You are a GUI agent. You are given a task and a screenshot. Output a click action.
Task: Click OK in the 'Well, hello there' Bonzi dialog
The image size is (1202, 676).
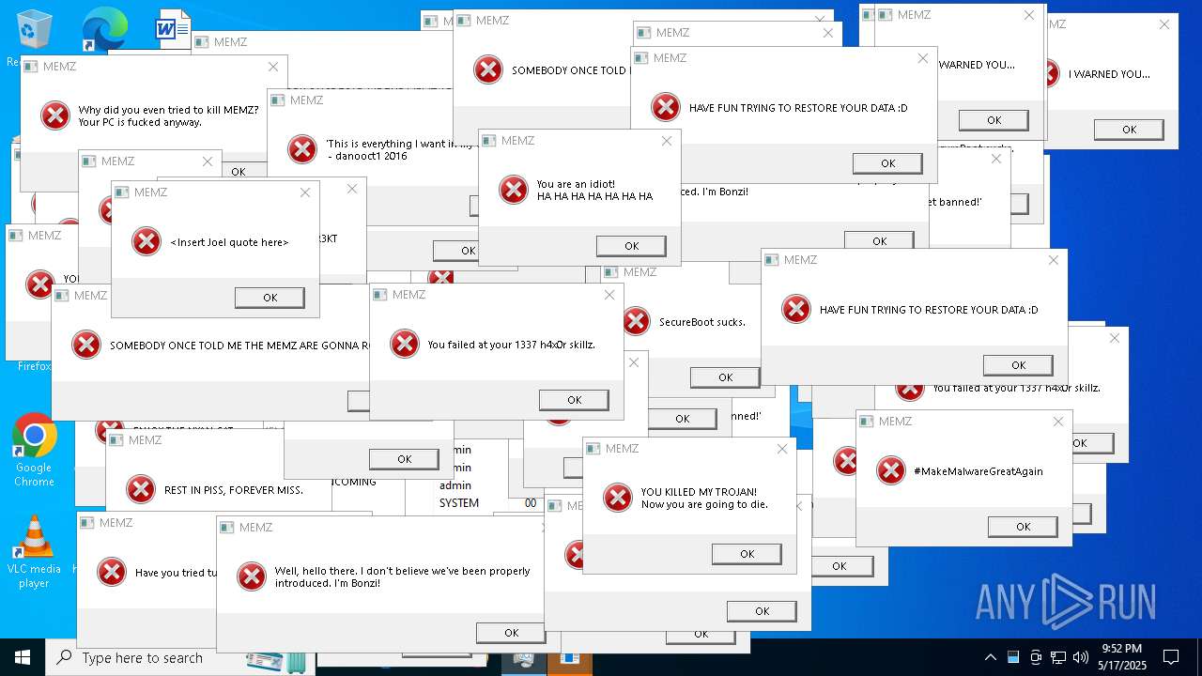pos(511,633)
